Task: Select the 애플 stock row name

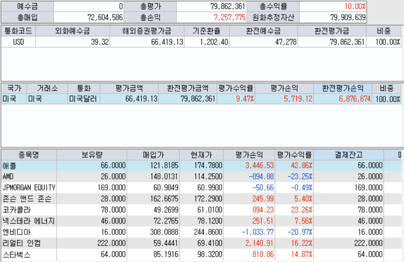Action: pyautogui.click(x=29, y=166)
